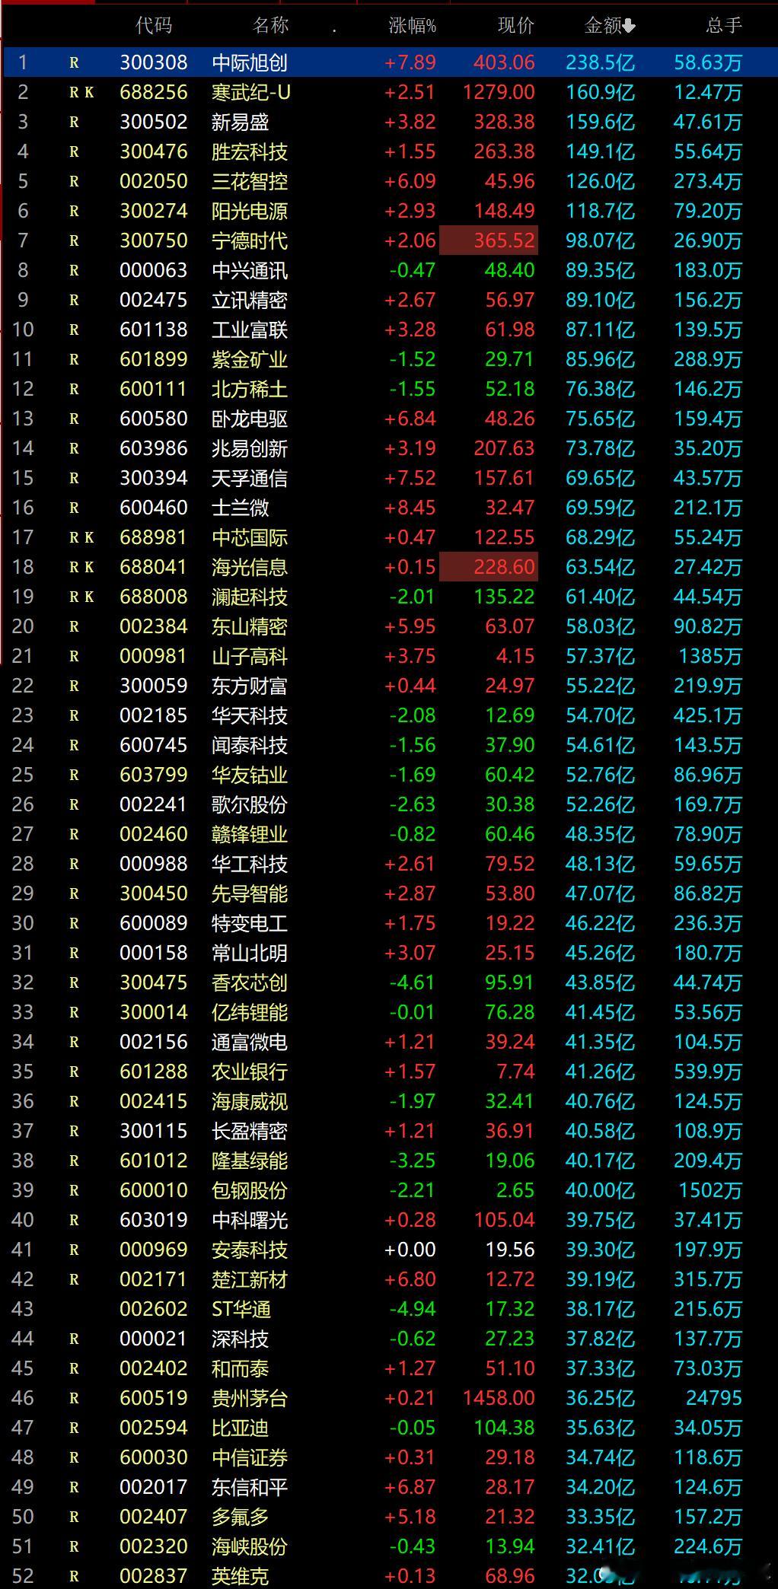Select stock name 楚江新材

point(250,1279)
